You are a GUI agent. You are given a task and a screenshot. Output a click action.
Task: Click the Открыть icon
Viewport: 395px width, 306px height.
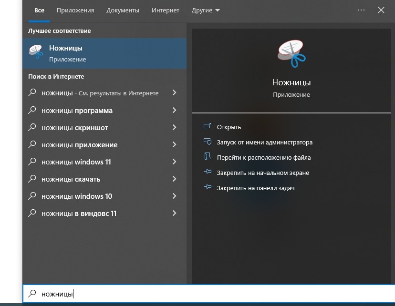[x=207, y=126]
